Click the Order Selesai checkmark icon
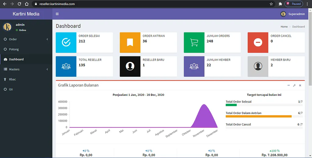The image size is (312, 158). tap(66, 42)
